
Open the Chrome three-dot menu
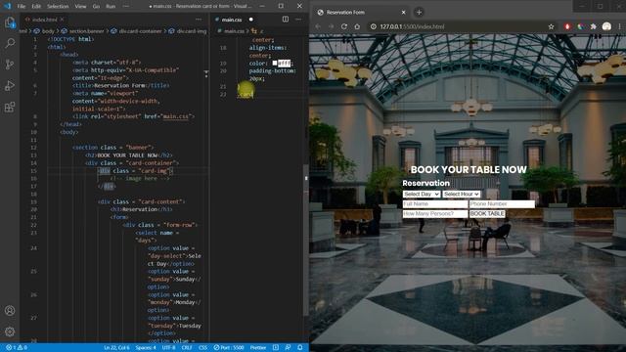tap(619, 26)
